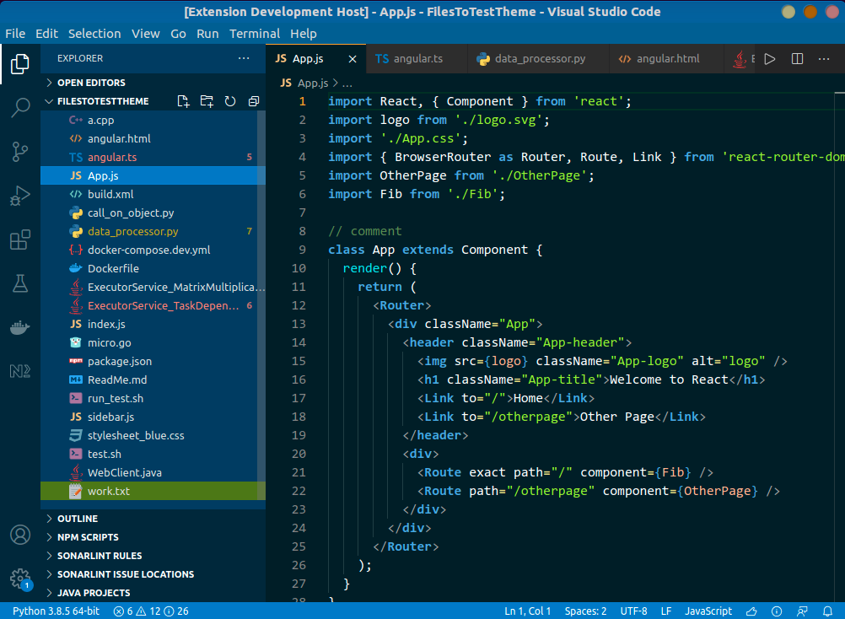The height and width of the screenshot is (619, 845).
Task: Expand the SonarLint Rules section
Action: (153, 556)
